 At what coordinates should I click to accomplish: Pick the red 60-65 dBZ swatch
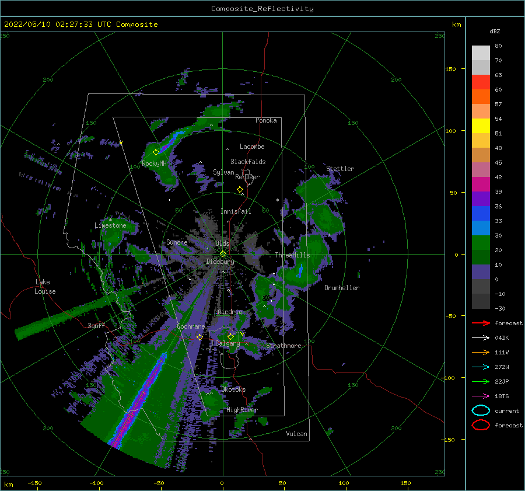point(481,82)
